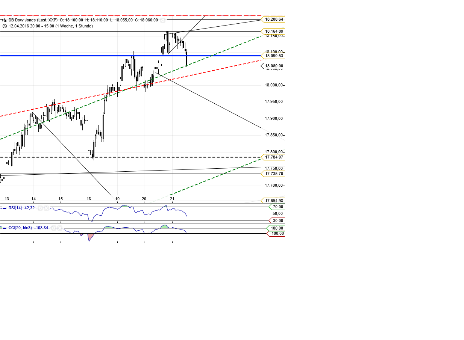Open chart settings via the gear icon after OHLC values

163,20
